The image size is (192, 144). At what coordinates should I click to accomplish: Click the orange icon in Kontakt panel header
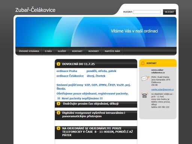142,63
